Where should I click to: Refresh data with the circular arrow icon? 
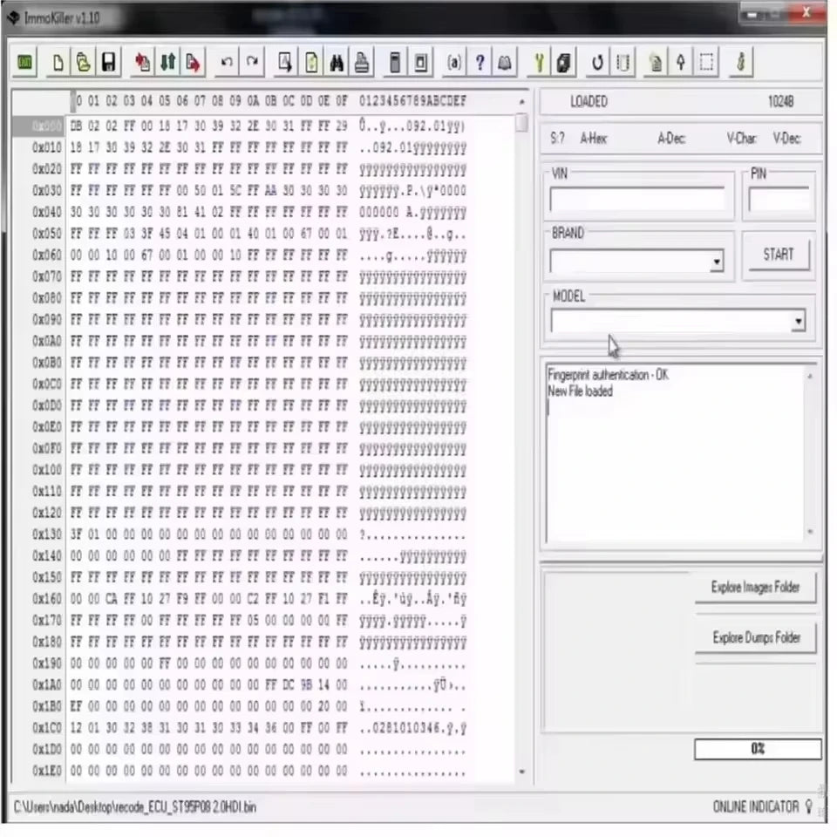(596, 62)
